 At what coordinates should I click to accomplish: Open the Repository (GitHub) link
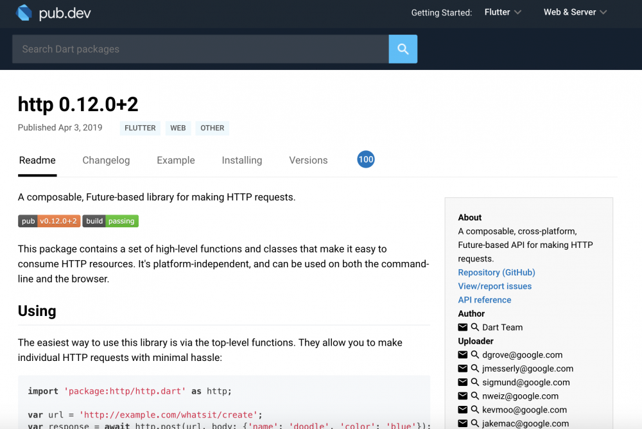(496, 272)
